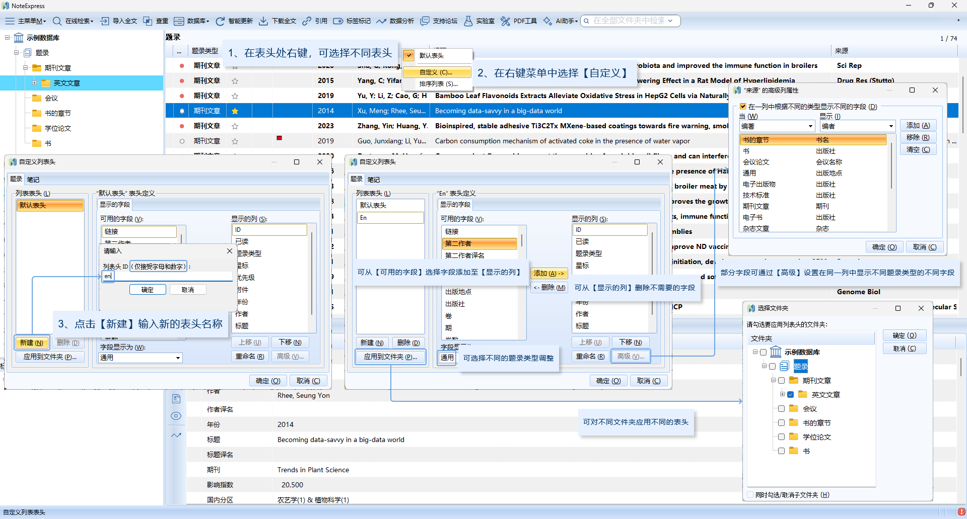Open the search scope dropdown arrow in search box
Viewport: 967px width, 519px height.
[x=670, y=21]
